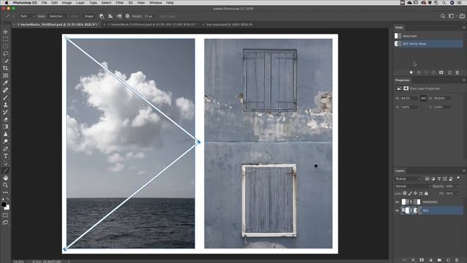This screenshot has width=467, height=263.
Task: Open the Path tool mode dropdown
Action: (x=28, y=16)
